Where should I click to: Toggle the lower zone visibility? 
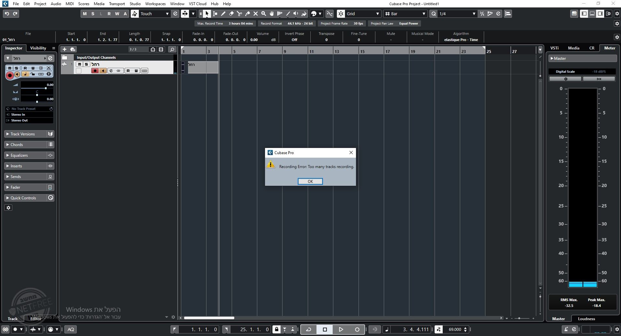[x=592, y=14]
